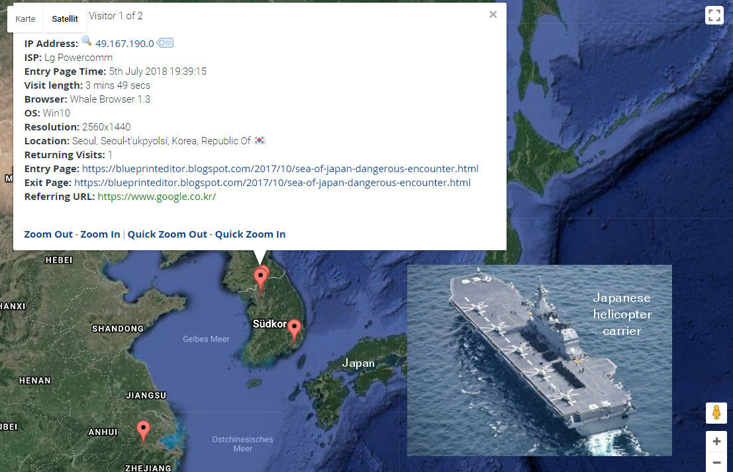Click the map minus zoom button
Viewport: 733px width, 472px height.
pyautogui.click(x=716, y=463)
